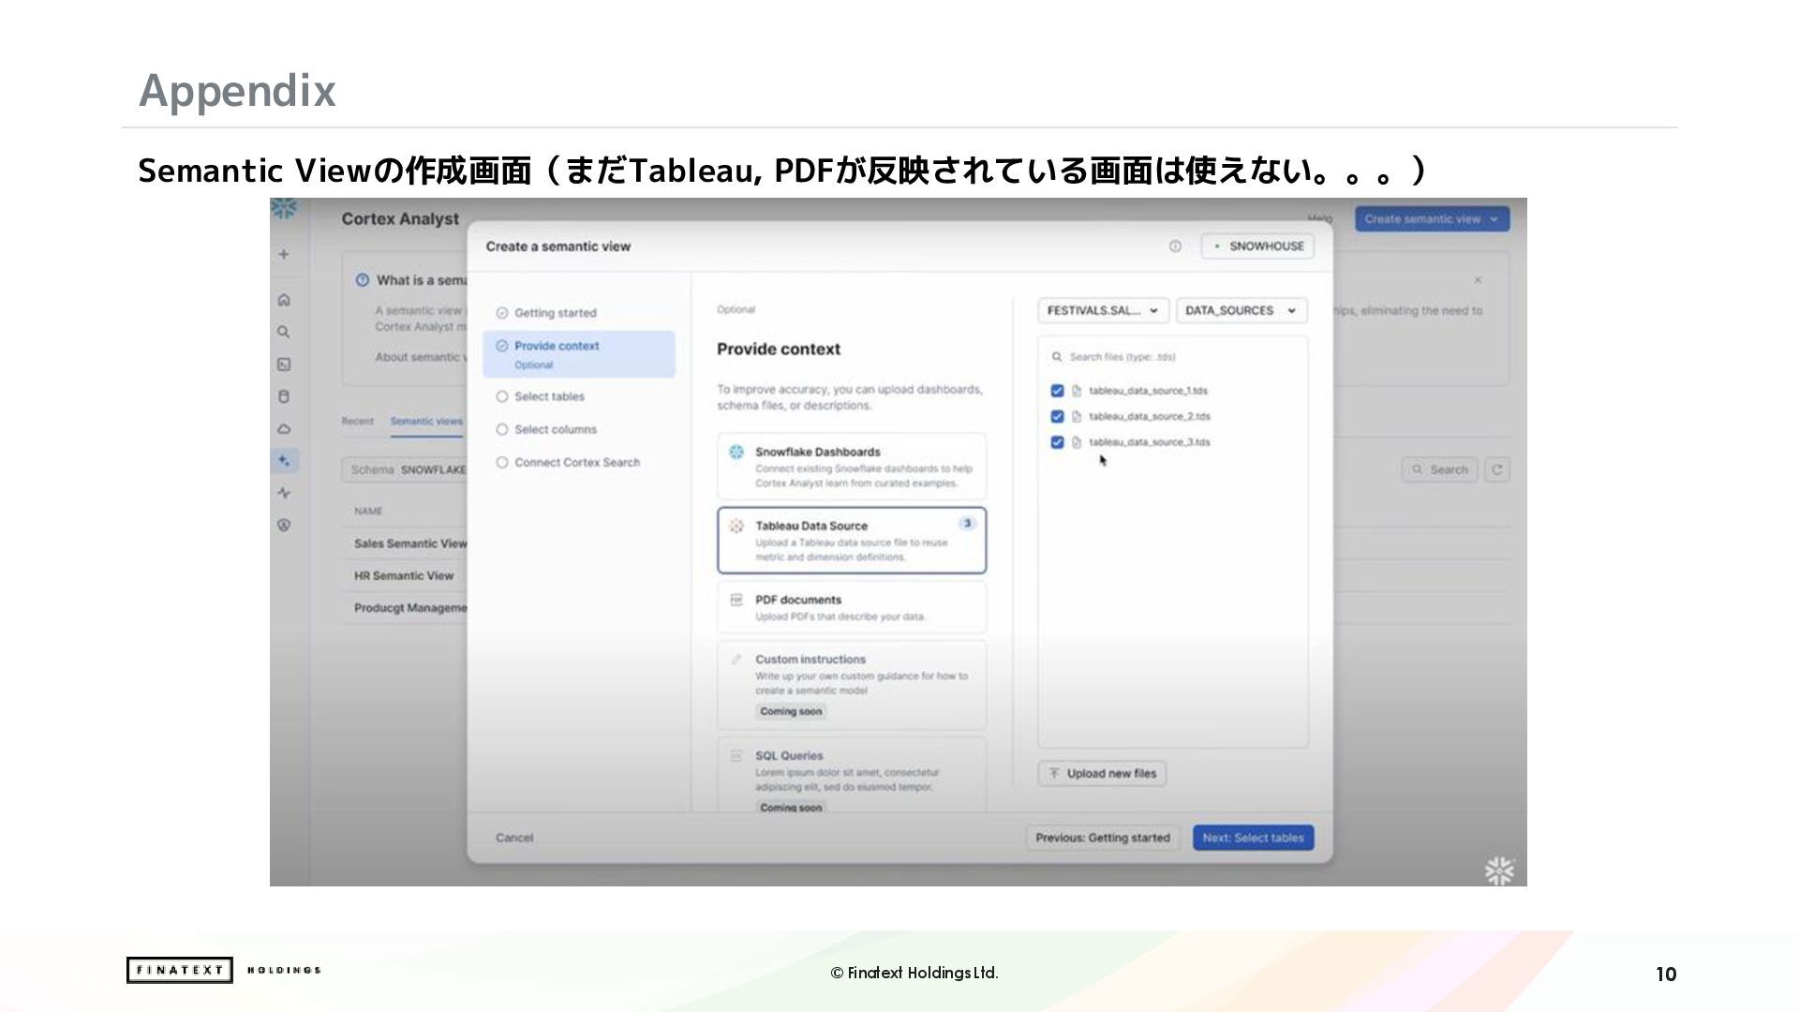Click the Help link in page header
This screenshot has width=1799, height=1012.
point(1319,219)
